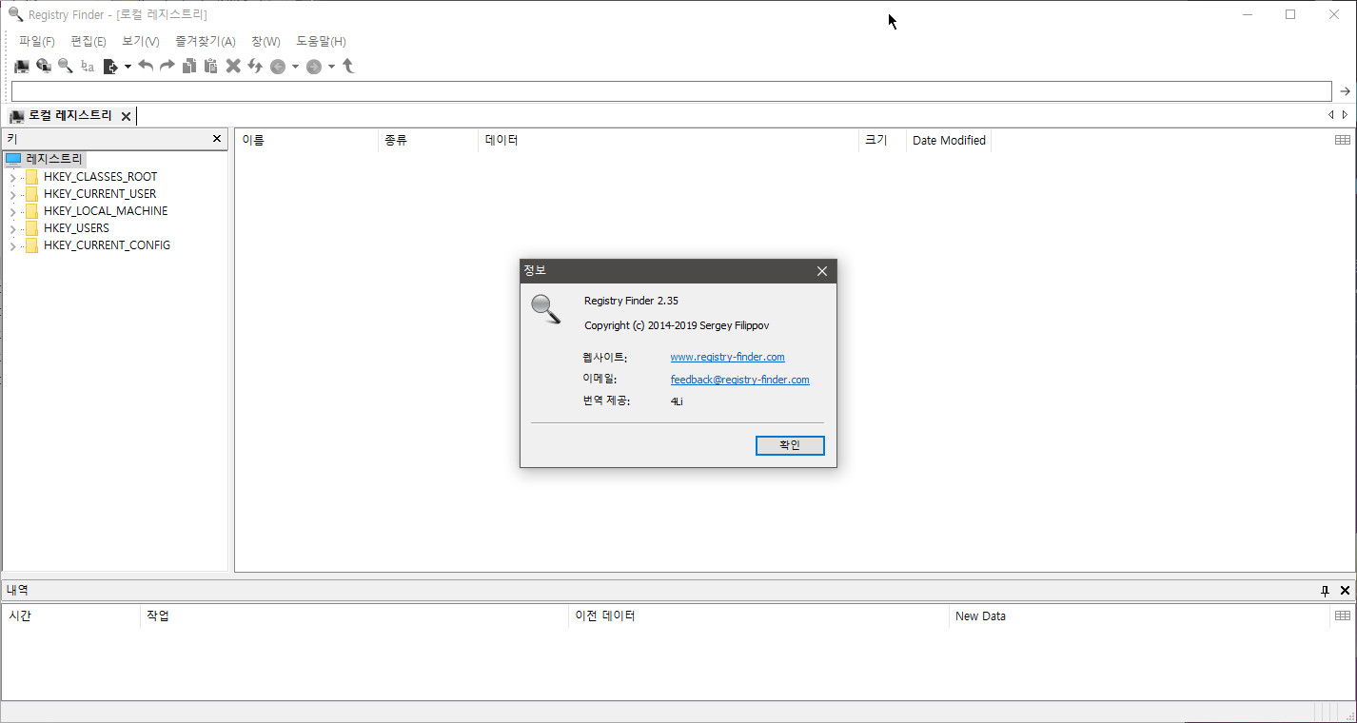Screen dimensions: 1357x723
Task: Click Registry Finder title bar app icon
Action: click(15, 14)
